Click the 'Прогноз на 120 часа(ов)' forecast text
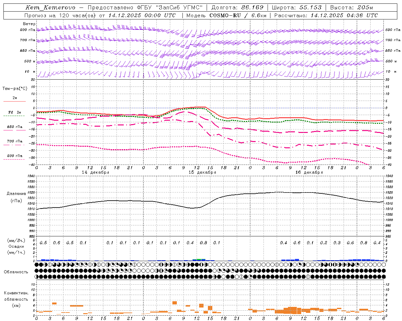The height and width of the screenshot is (321, 402). point(60,15)
